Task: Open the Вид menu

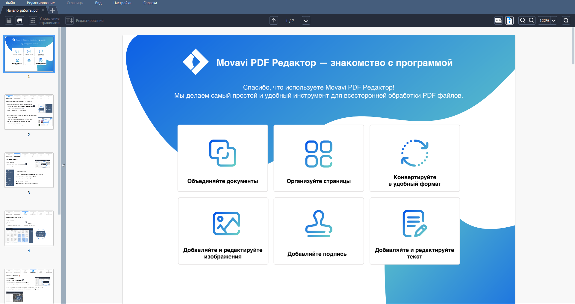Action: pos(98,3)
